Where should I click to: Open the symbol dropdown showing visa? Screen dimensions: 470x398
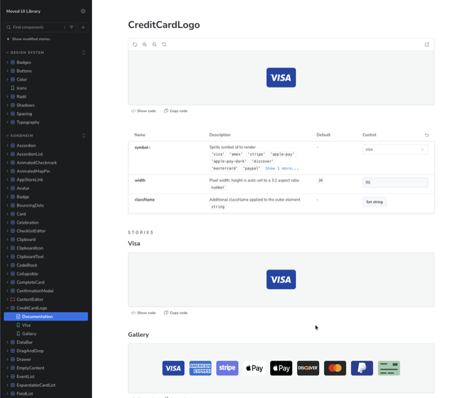395,150
